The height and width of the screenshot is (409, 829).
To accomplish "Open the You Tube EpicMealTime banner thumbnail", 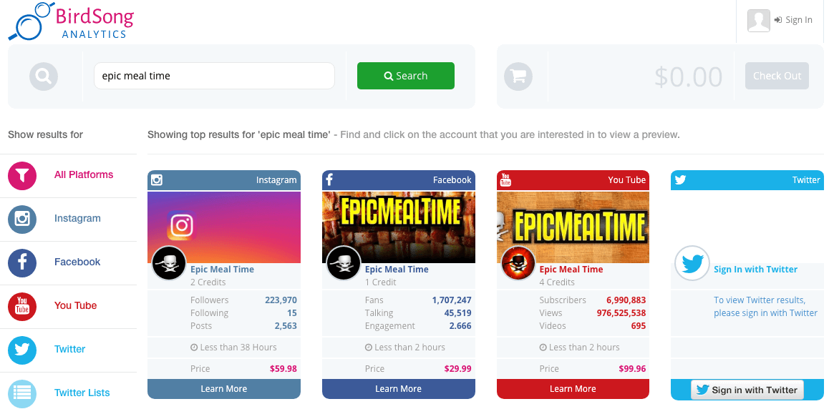I will coord(573,227).
